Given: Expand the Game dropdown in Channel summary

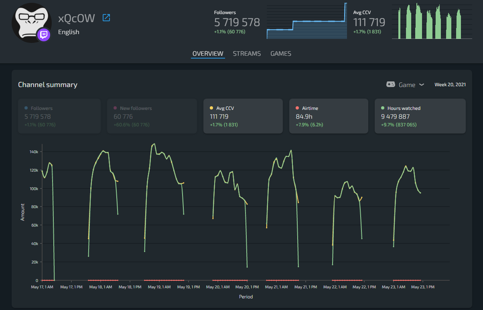Looking at the screenshot, I should [405, 85].
